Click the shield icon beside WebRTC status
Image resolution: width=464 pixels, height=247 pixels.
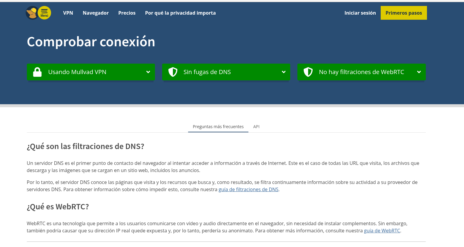[x=308, y=72]
